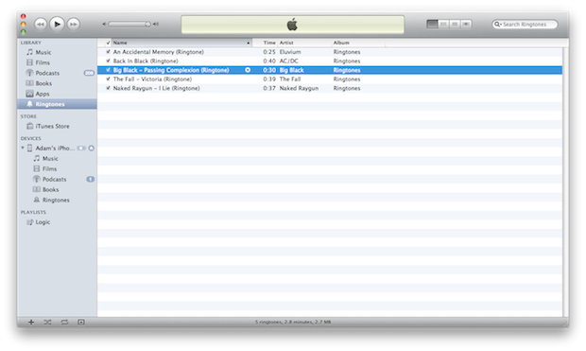The height and width of the screenshot is (351, 586).
Task: Click the iPhone podcasts count badge
Action: [90, 179]
